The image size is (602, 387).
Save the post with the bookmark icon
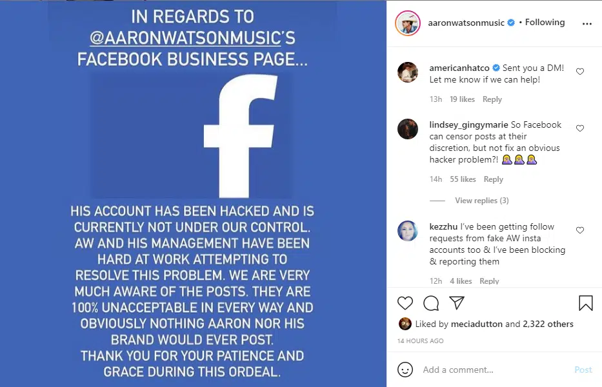(x=585, y=303)
